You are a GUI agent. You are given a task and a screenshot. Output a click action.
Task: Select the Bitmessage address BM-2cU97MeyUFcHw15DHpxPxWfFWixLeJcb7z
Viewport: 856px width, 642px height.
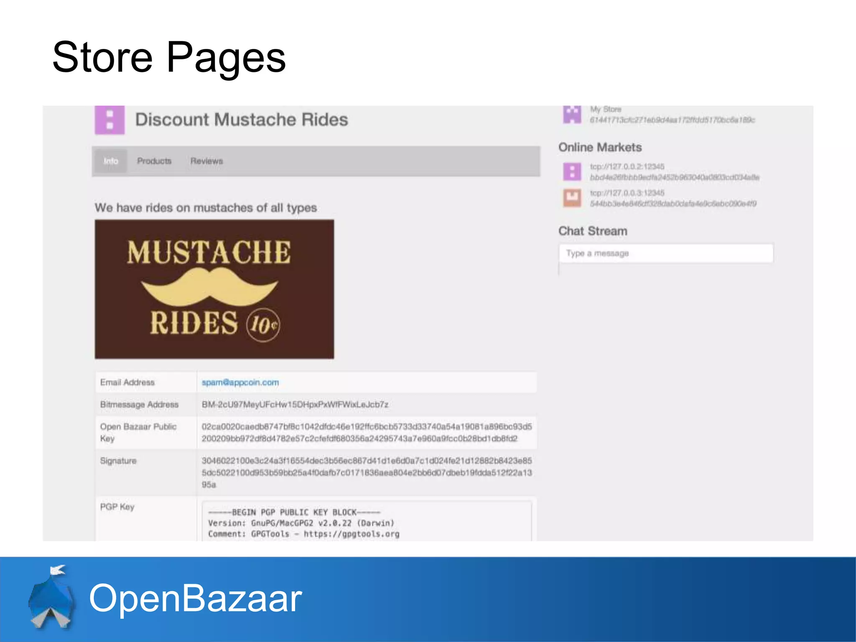click(x=295, y=405)
